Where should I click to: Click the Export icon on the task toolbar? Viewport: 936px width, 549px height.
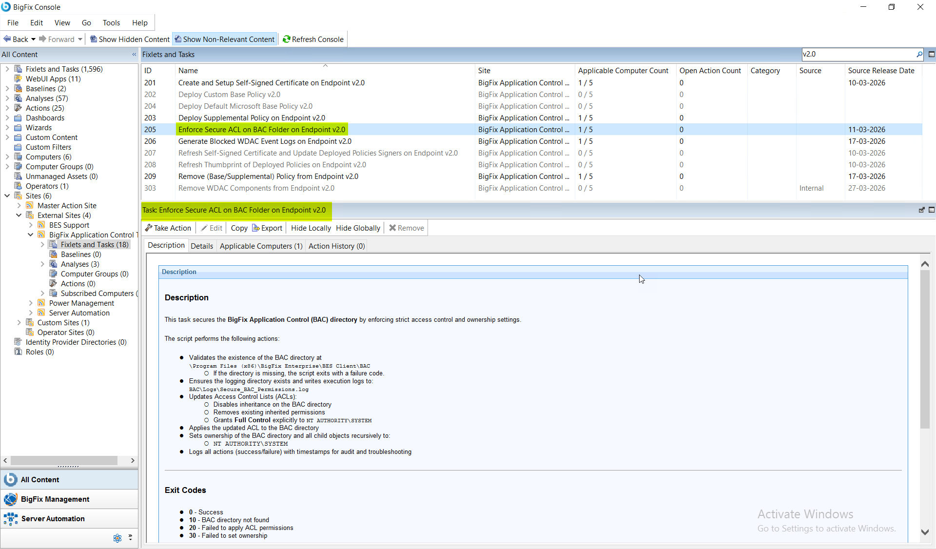255,228
